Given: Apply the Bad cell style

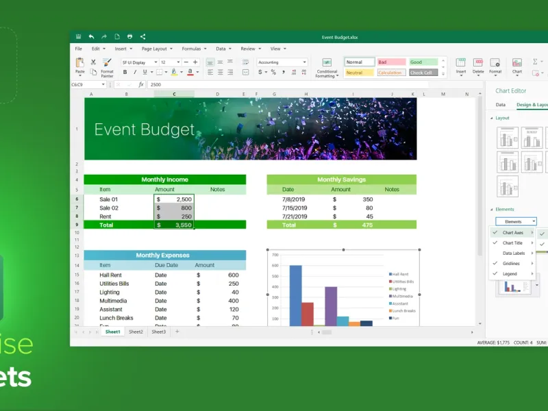Looking at the screenshot, I should tap(391, 62).
